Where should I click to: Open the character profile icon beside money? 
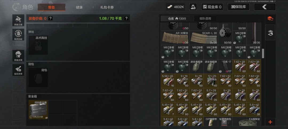coord(193,7)
